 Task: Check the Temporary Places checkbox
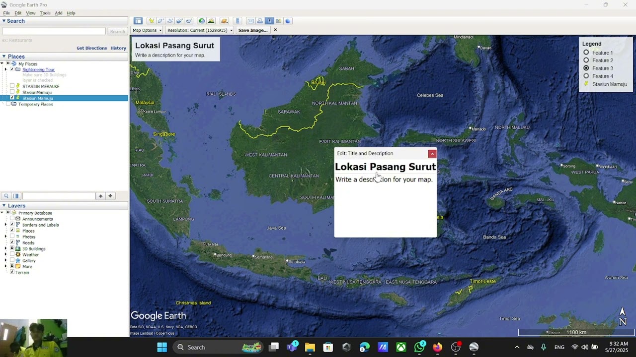pos(7,104)
